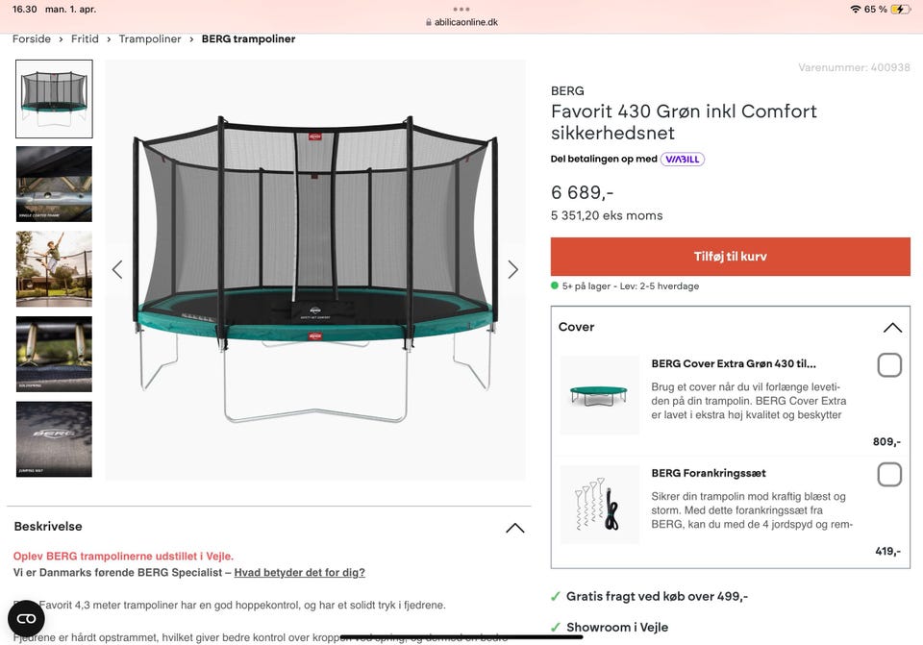
Task: Open the Trampoliner breadcrumb
Action: [x=150, y=39]
